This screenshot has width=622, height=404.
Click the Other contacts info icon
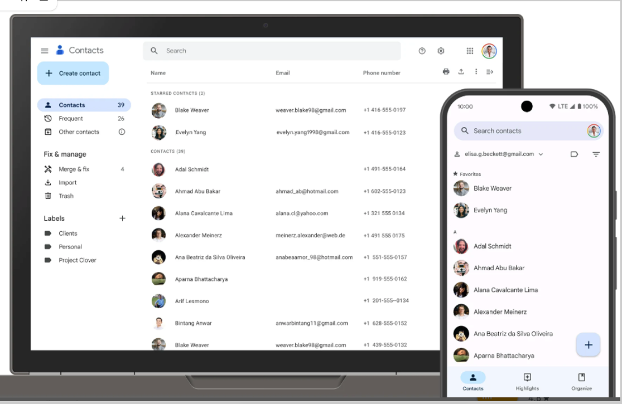[x=122, y=132]
